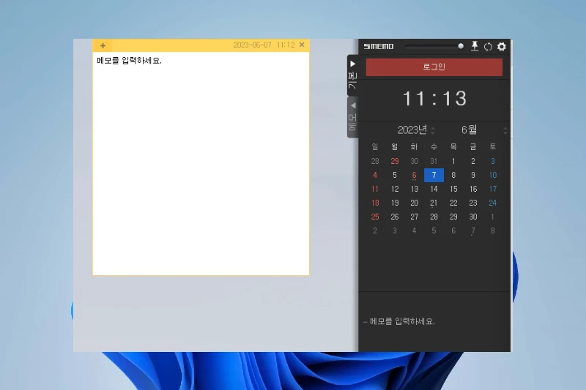The height and width of the screenshot is (390, 586).
Task: Click the 토 Saturday column header
Action: click(x=492, y=146)
